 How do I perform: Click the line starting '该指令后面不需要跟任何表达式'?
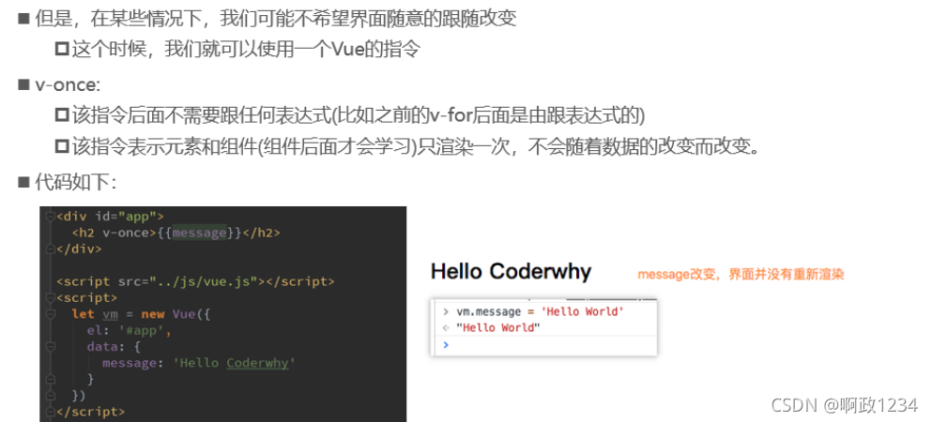[359, 114]
